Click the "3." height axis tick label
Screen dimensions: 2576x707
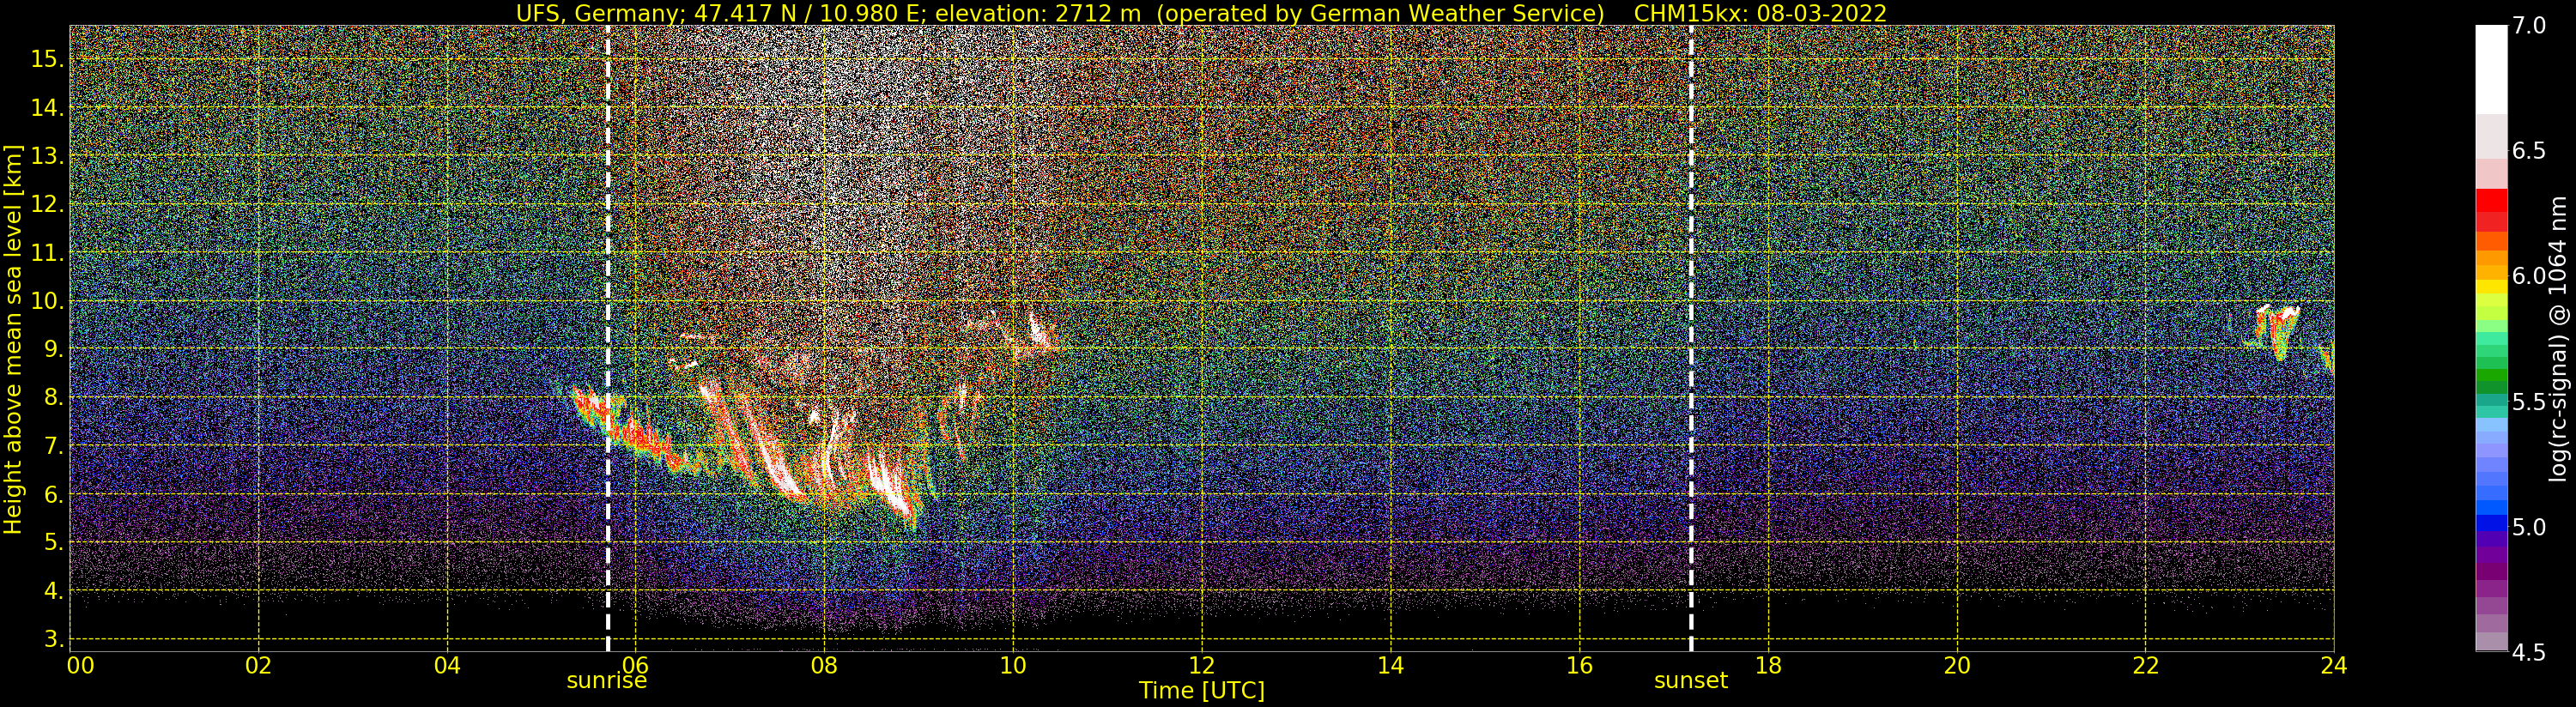54,639
